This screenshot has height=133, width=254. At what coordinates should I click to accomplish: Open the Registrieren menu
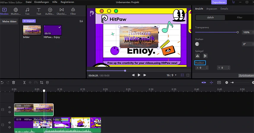coord(67,2)
